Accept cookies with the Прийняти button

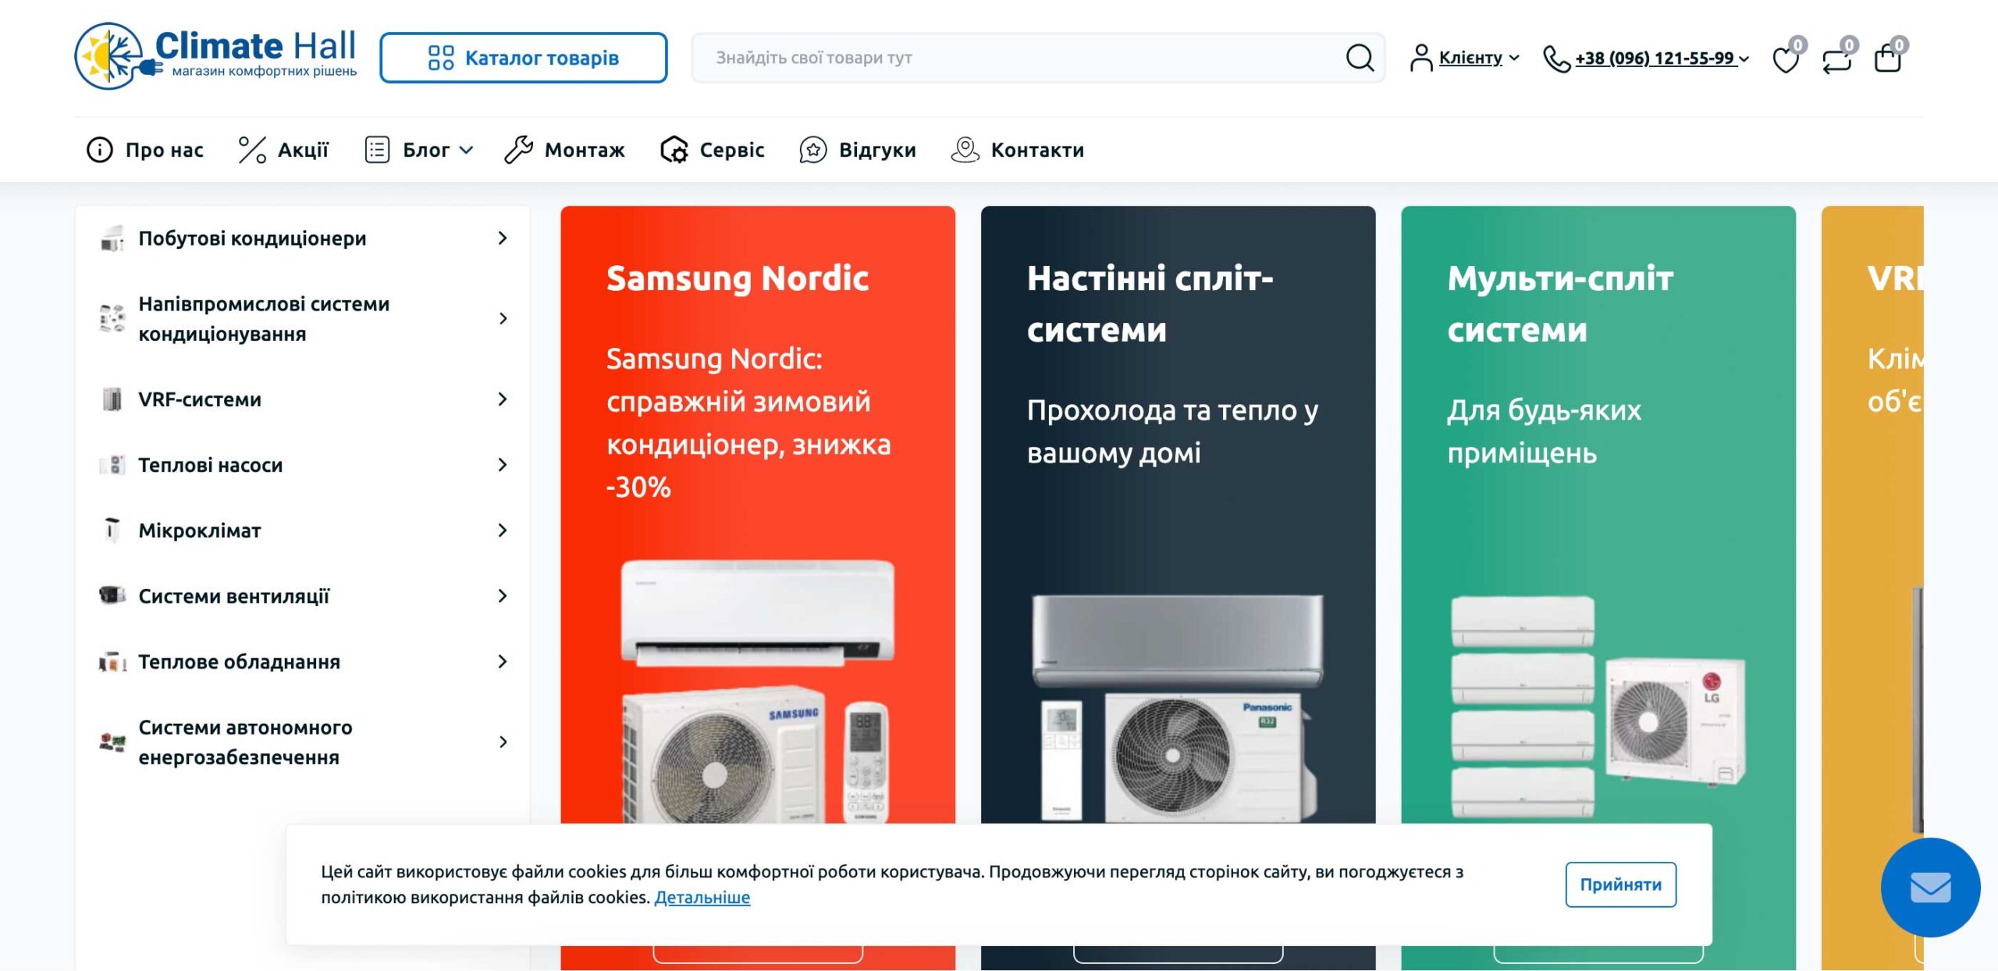click(x=1620, y=884)
